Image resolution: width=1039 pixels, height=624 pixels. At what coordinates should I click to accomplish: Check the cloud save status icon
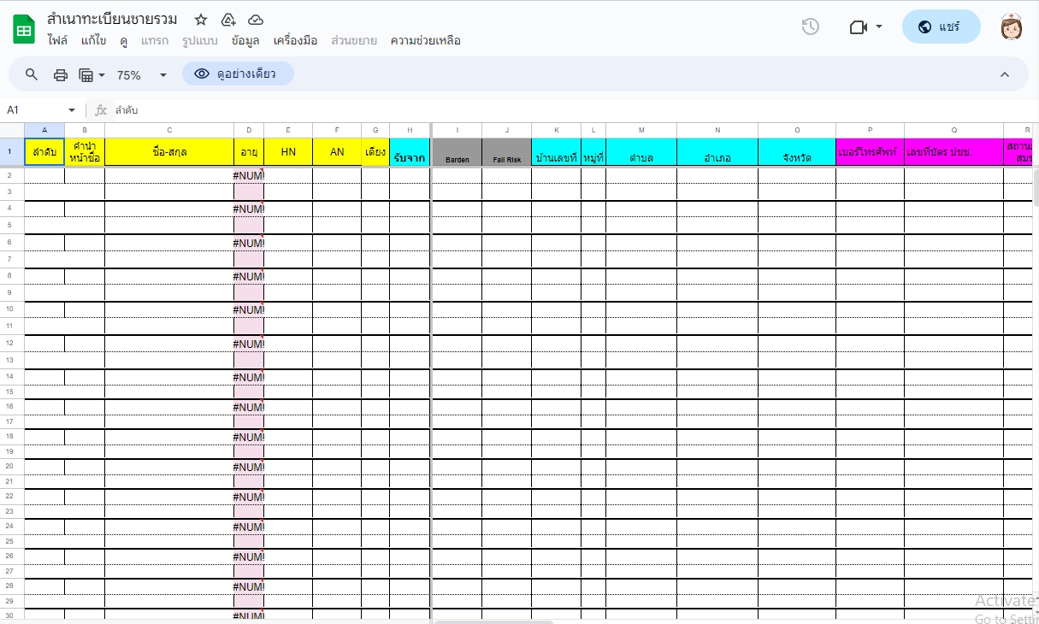tap(256, 20)
